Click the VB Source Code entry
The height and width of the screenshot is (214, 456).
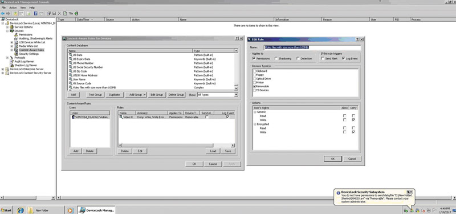(82, 83)
